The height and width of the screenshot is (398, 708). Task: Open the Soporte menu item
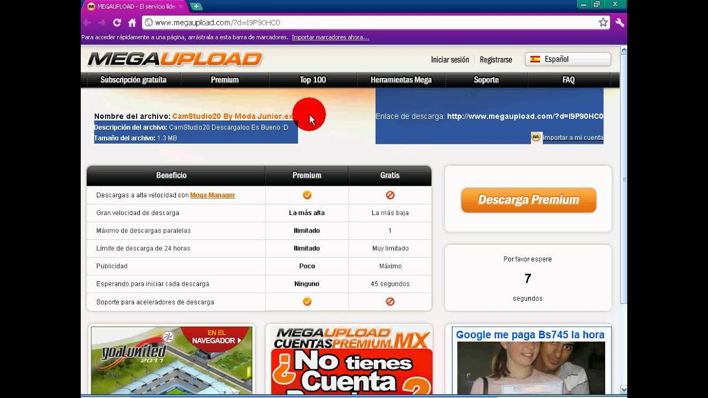[486, 80]
